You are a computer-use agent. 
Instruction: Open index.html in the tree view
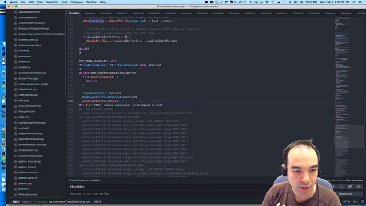pos(23,117)
